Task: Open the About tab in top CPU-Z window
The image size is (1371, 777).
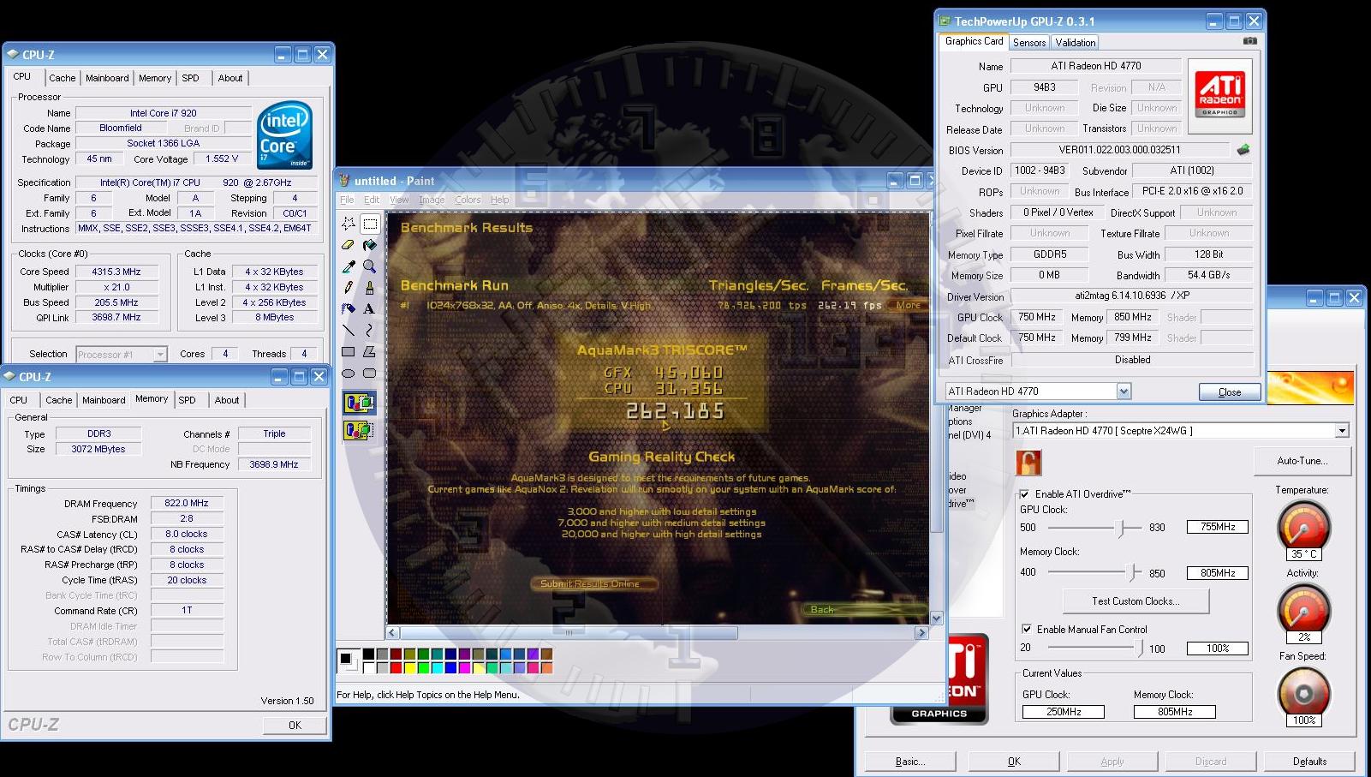Action: 229,78
